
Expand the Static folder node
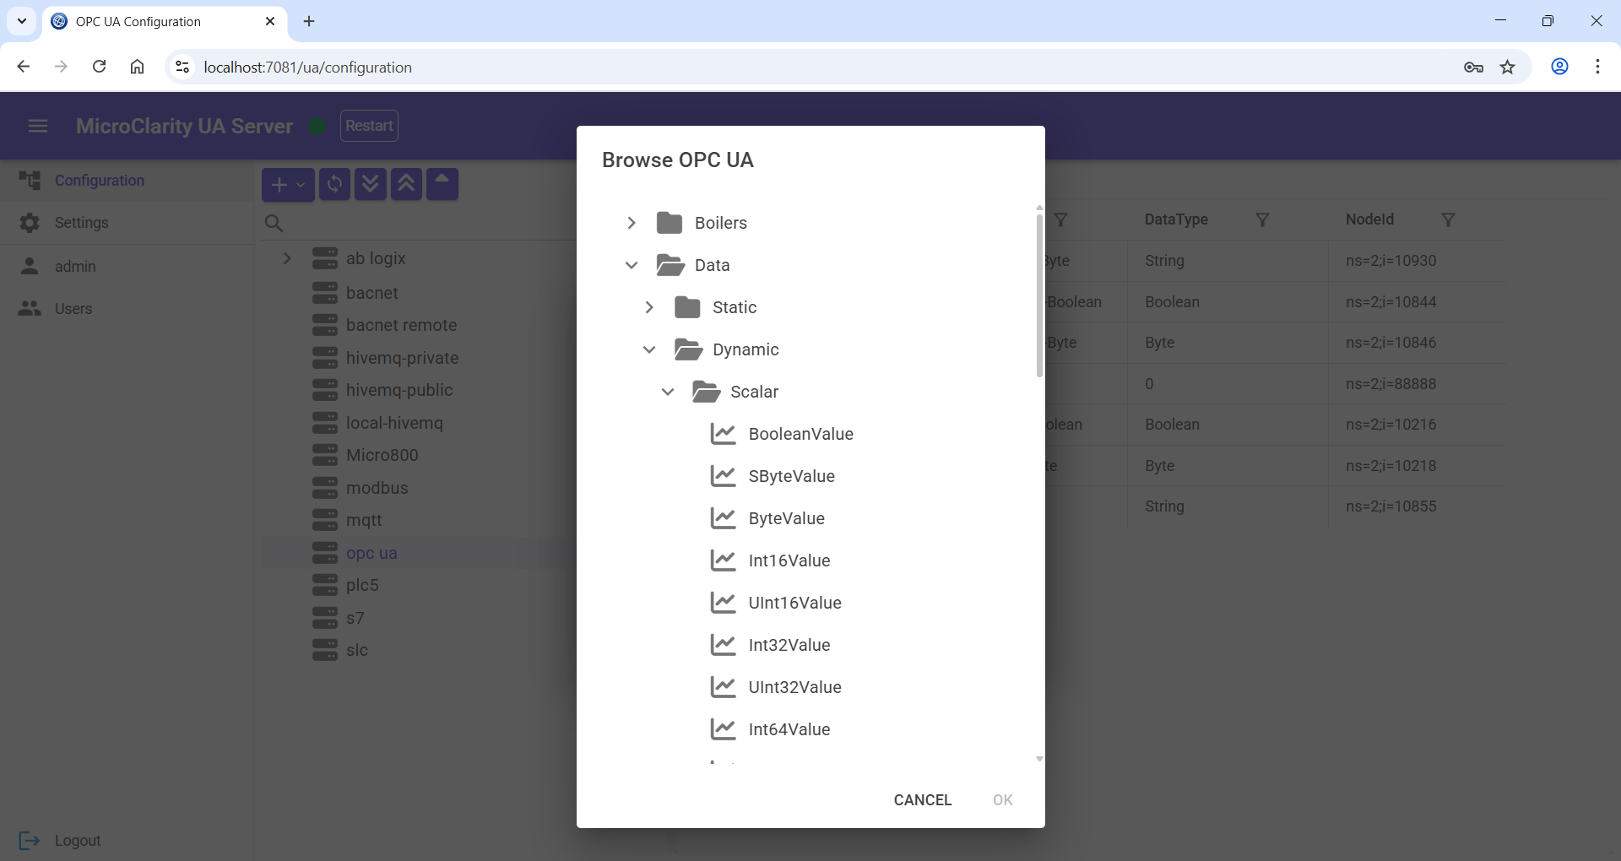point(649,307)
